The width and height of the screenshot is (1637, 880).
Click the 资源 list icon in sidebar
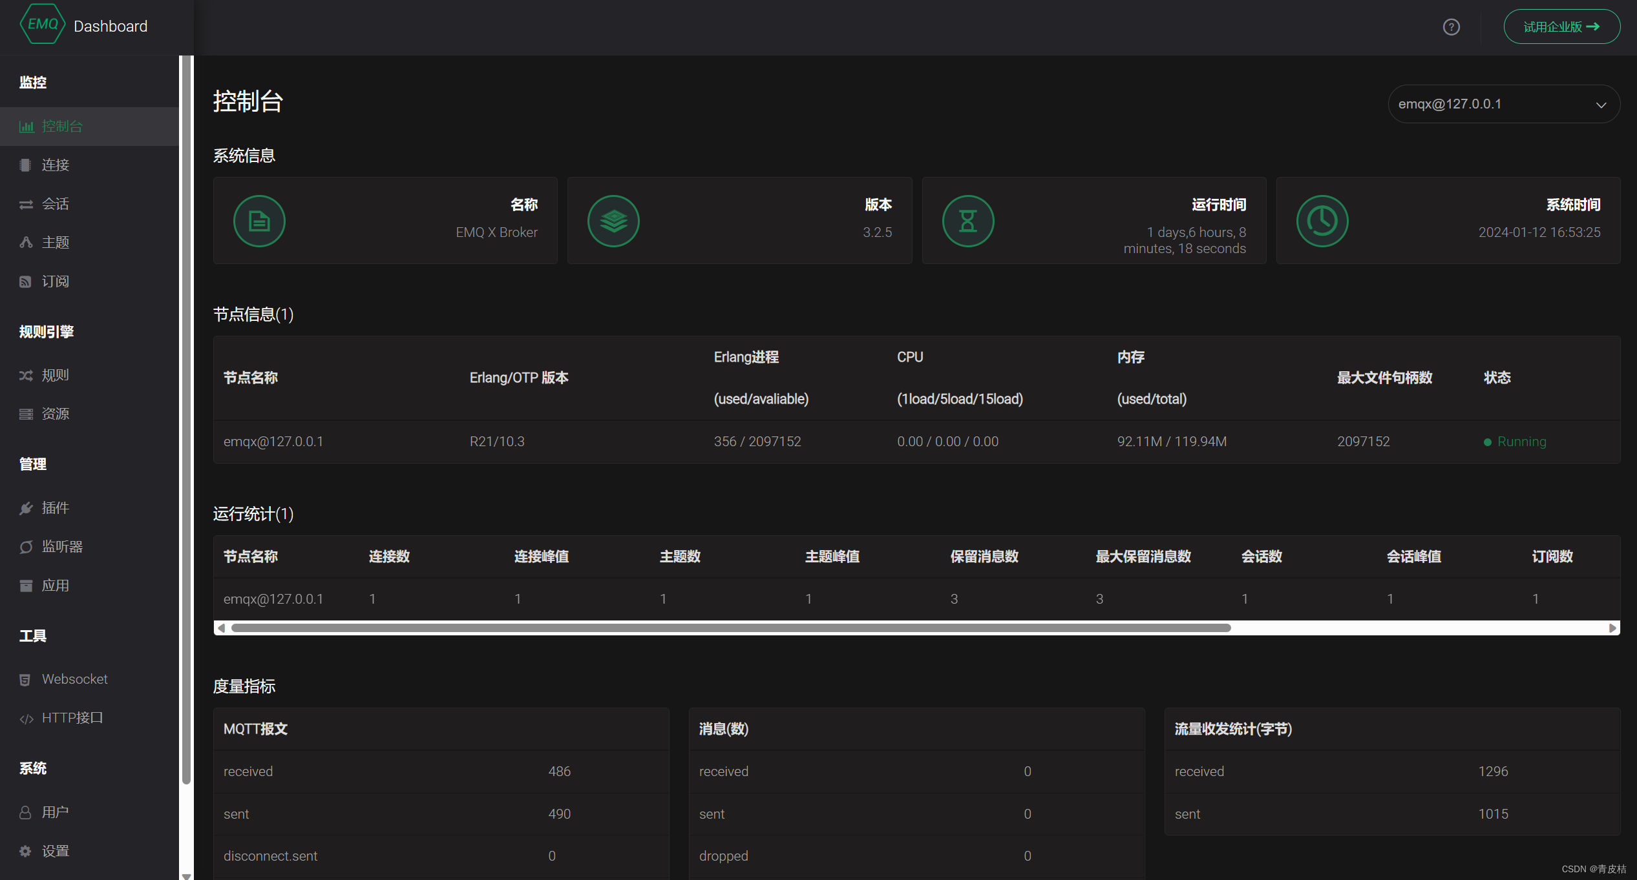tap(26, 414)
